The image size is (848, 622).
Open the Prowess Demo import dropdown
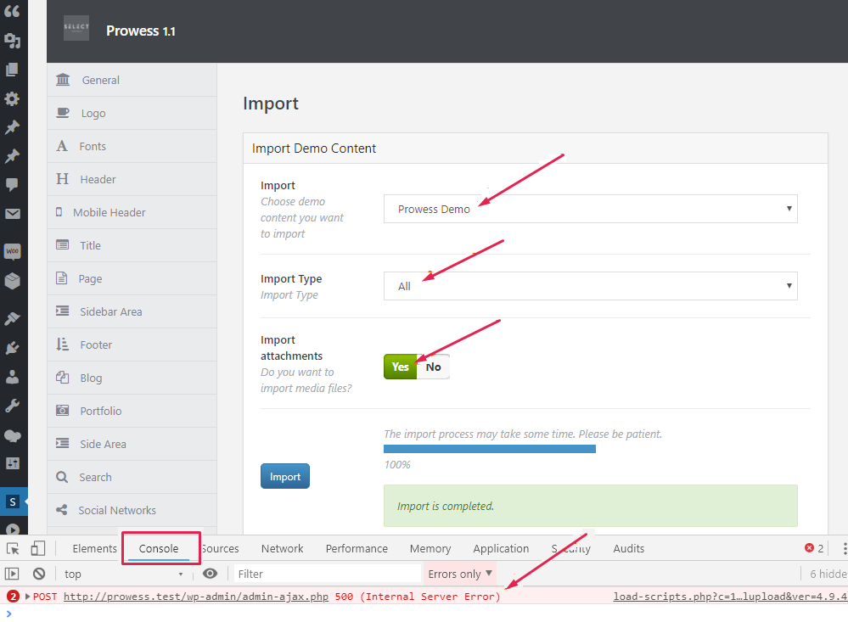(x=590, y=209)
